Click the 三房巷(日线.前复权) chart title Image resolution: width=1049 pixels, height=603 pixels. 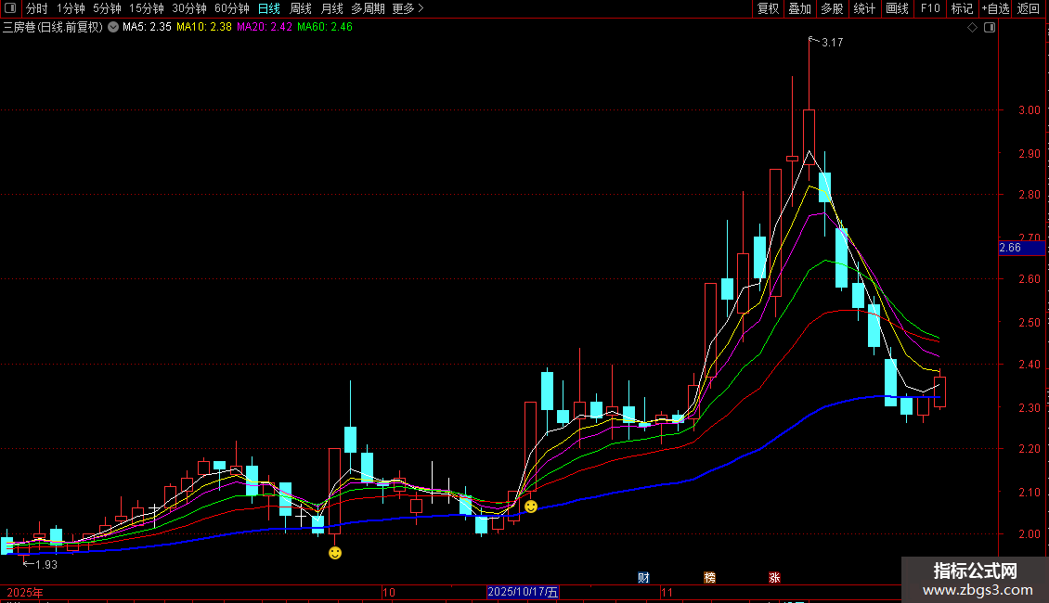click(x=53, y=28)
